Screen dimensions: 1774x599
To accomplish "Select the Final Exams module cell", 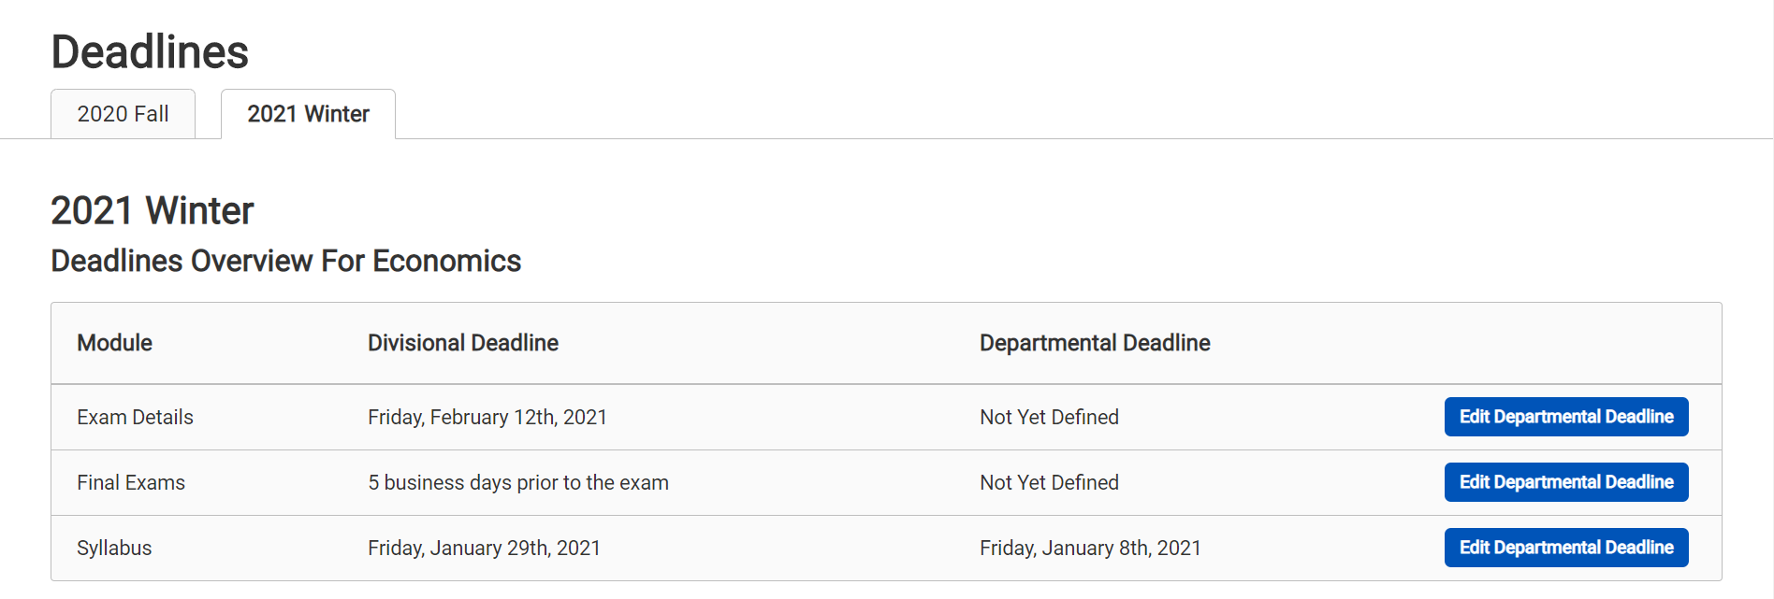I will (x=131, y=483).
